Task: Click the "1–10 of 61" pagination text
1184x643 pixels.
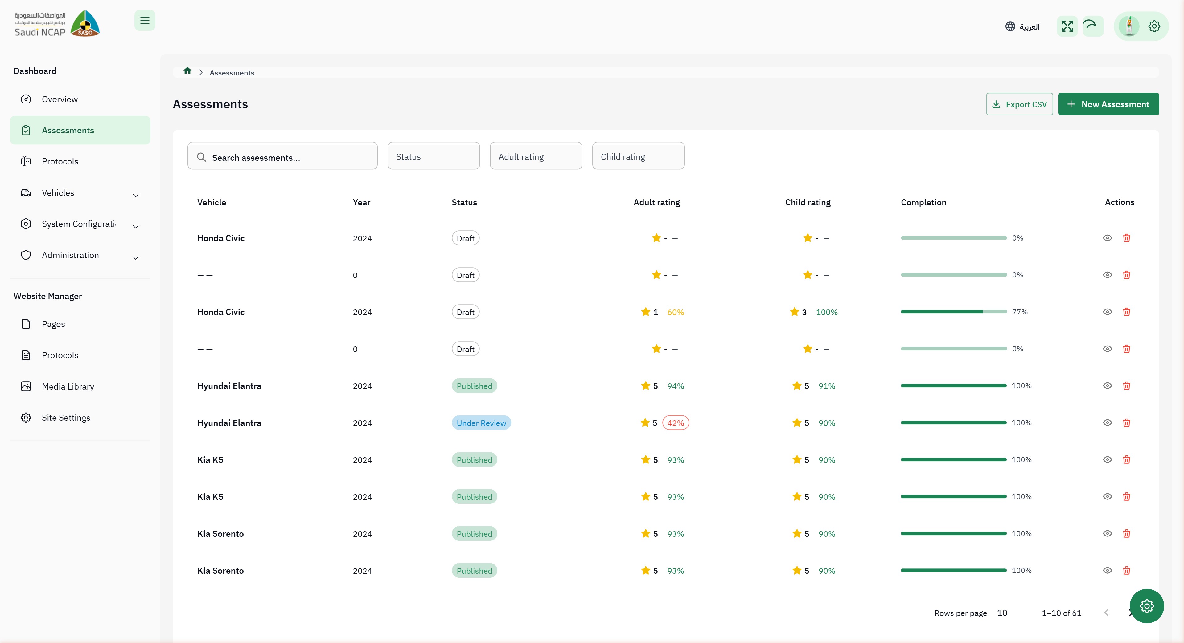Action: [x=1061, y=613]
